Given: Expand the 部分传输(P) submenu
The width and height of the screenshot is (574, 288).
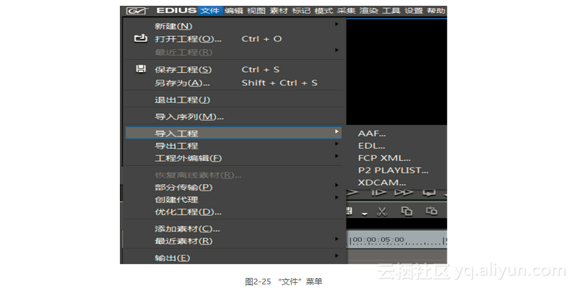Looking at the screenshot, I should (233, 187).
